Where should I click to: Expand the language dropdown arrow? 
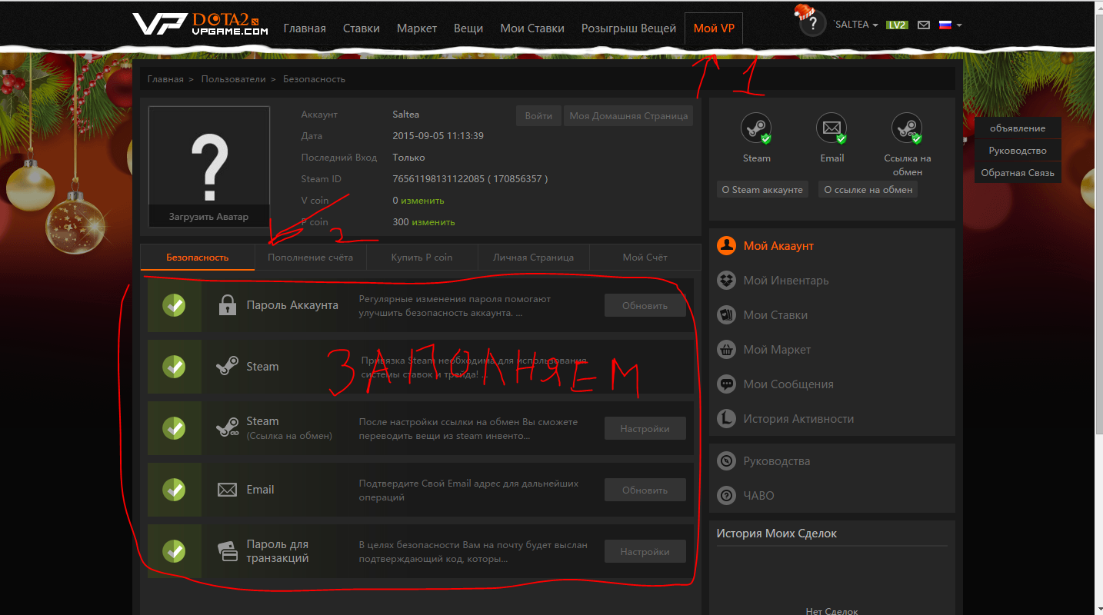click(x=959, y=25)
